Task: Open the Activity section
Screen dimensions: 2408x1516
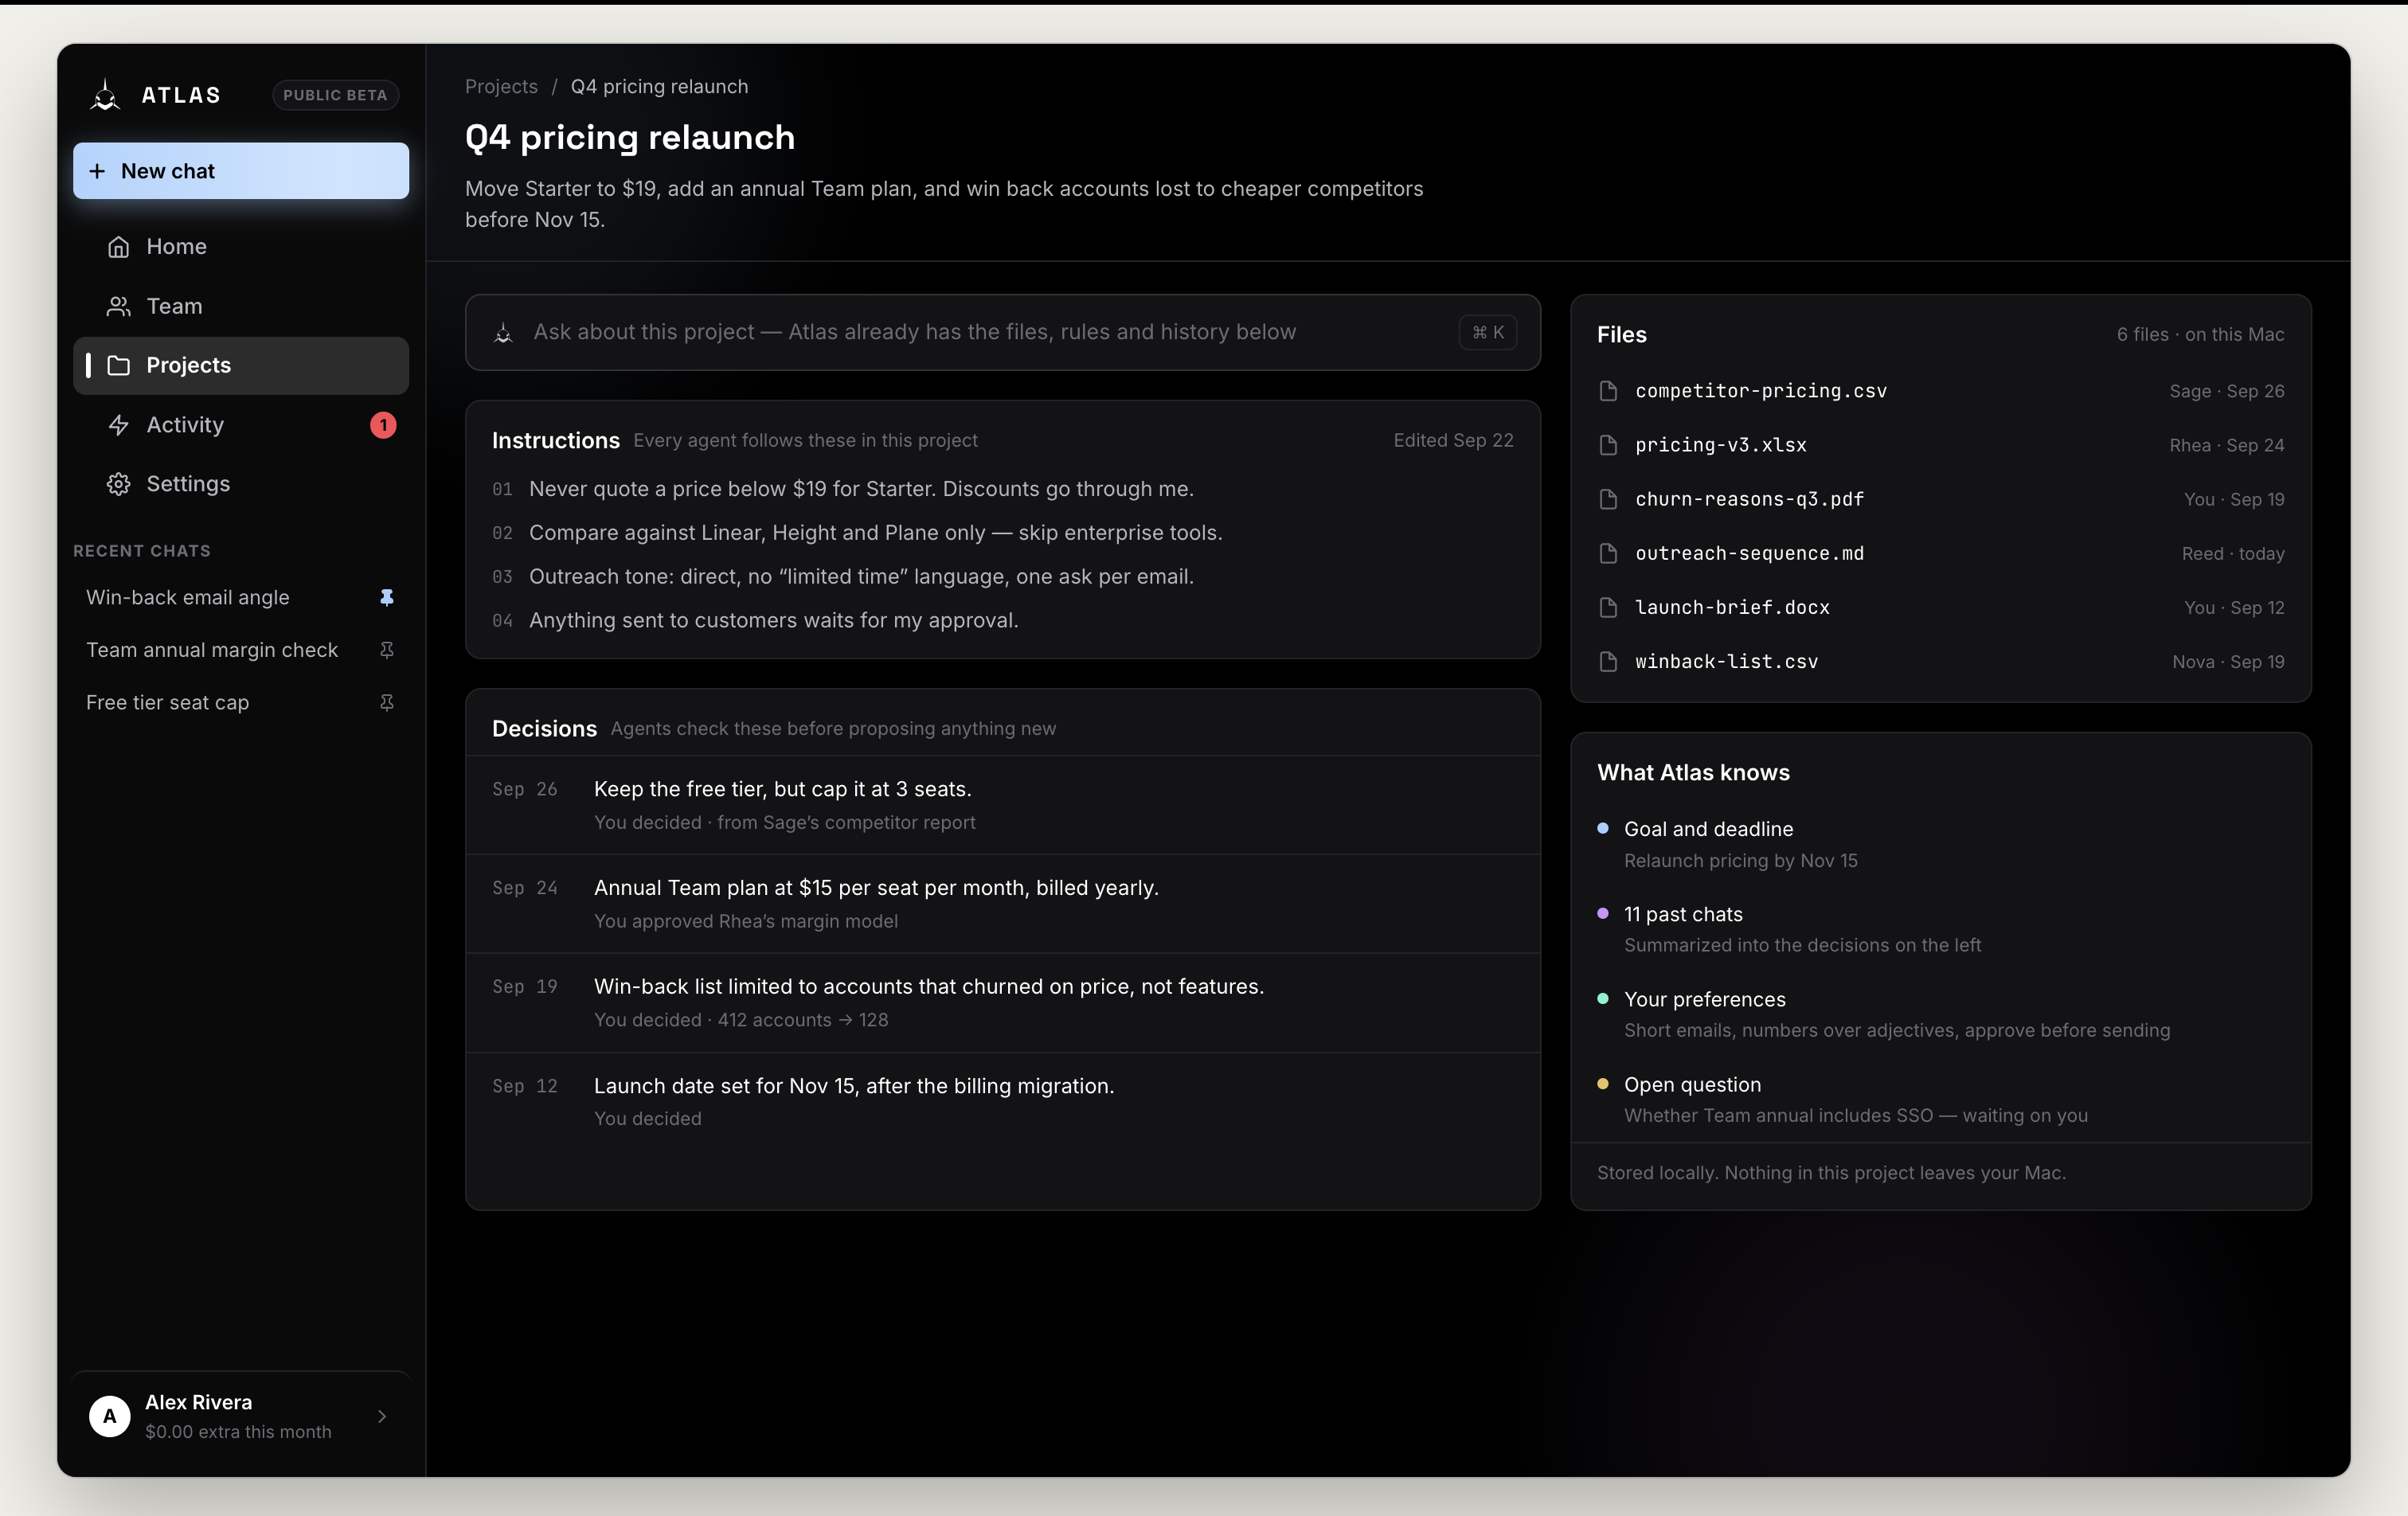Action: pos(241,425)
